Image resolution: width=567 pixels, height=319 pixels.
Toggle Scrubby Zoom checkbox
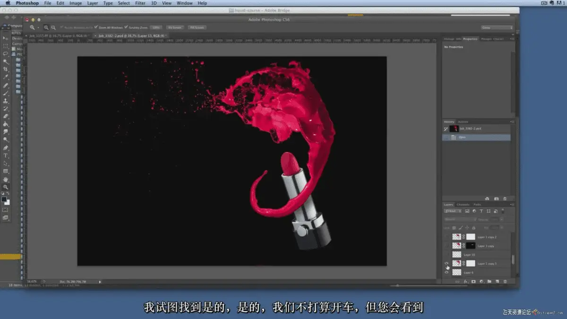pyautogui.click(x=126, y=27)
